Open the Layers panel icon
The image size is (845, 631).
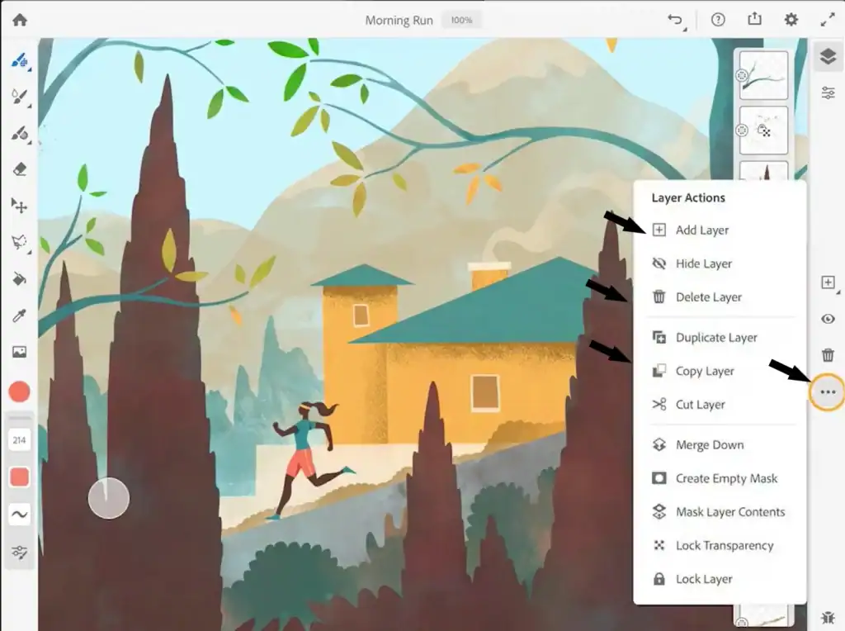point(828,56)
